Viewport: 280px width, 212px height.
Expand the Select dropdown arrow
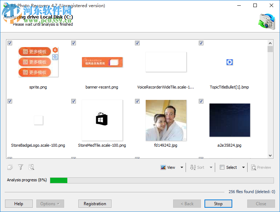coord(243,167)
